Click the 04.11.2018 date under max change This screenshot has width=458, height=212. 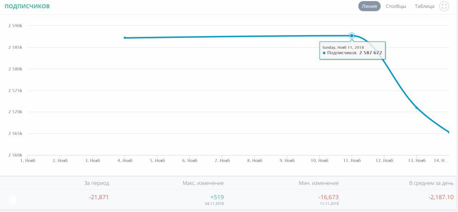click(214, 203)
